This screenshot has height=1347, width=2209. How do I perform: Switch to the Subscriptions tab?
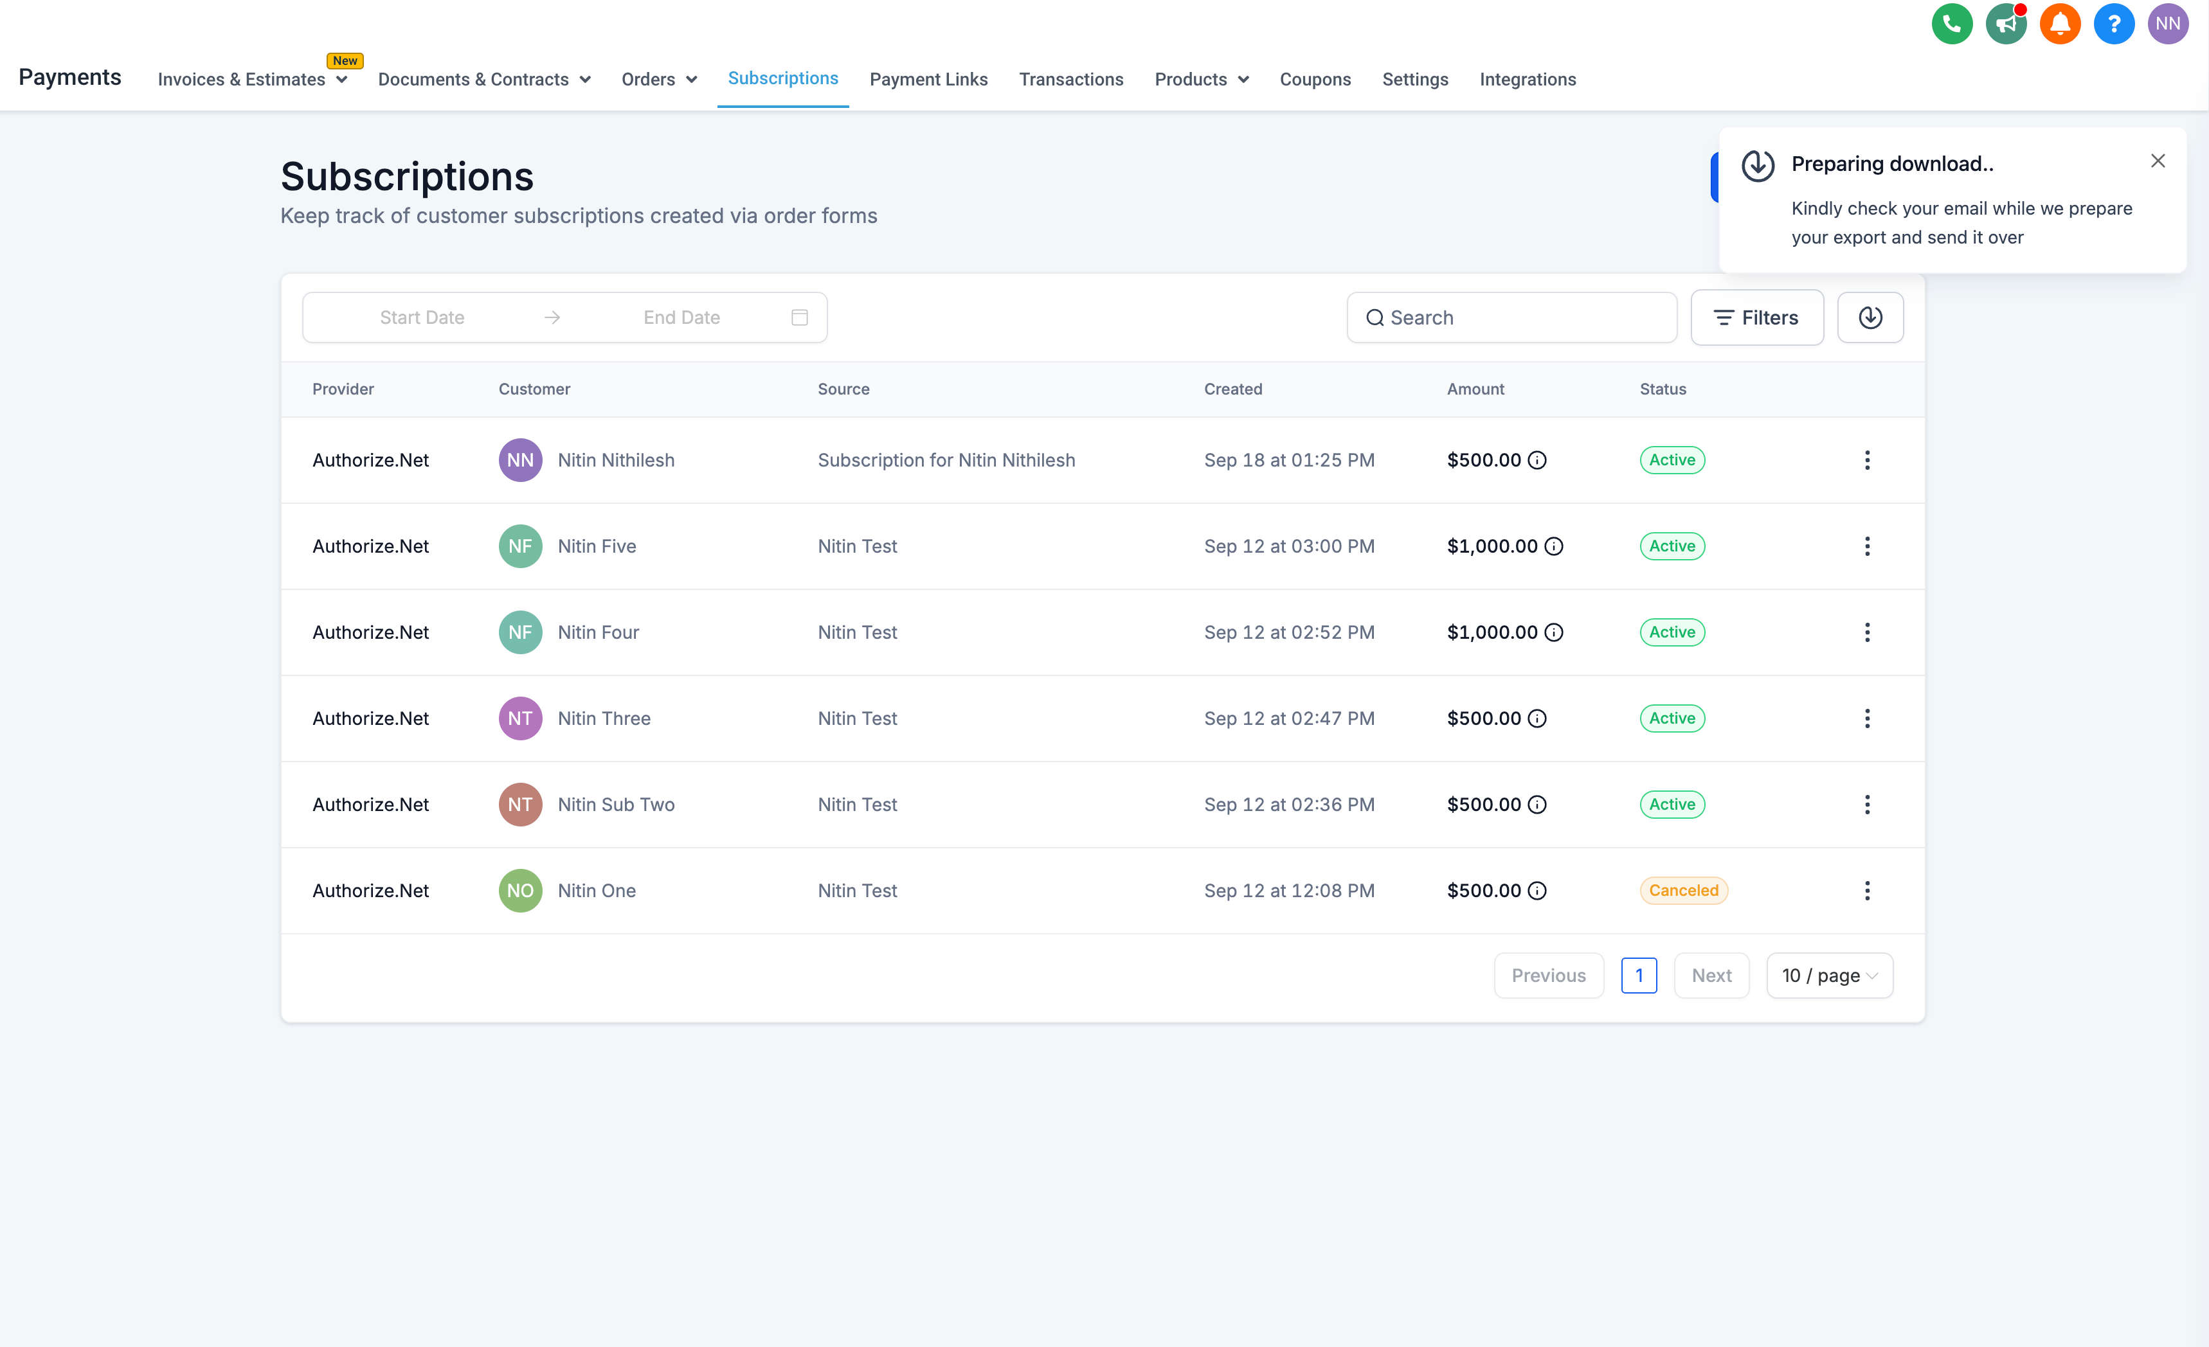coord(782,79)
